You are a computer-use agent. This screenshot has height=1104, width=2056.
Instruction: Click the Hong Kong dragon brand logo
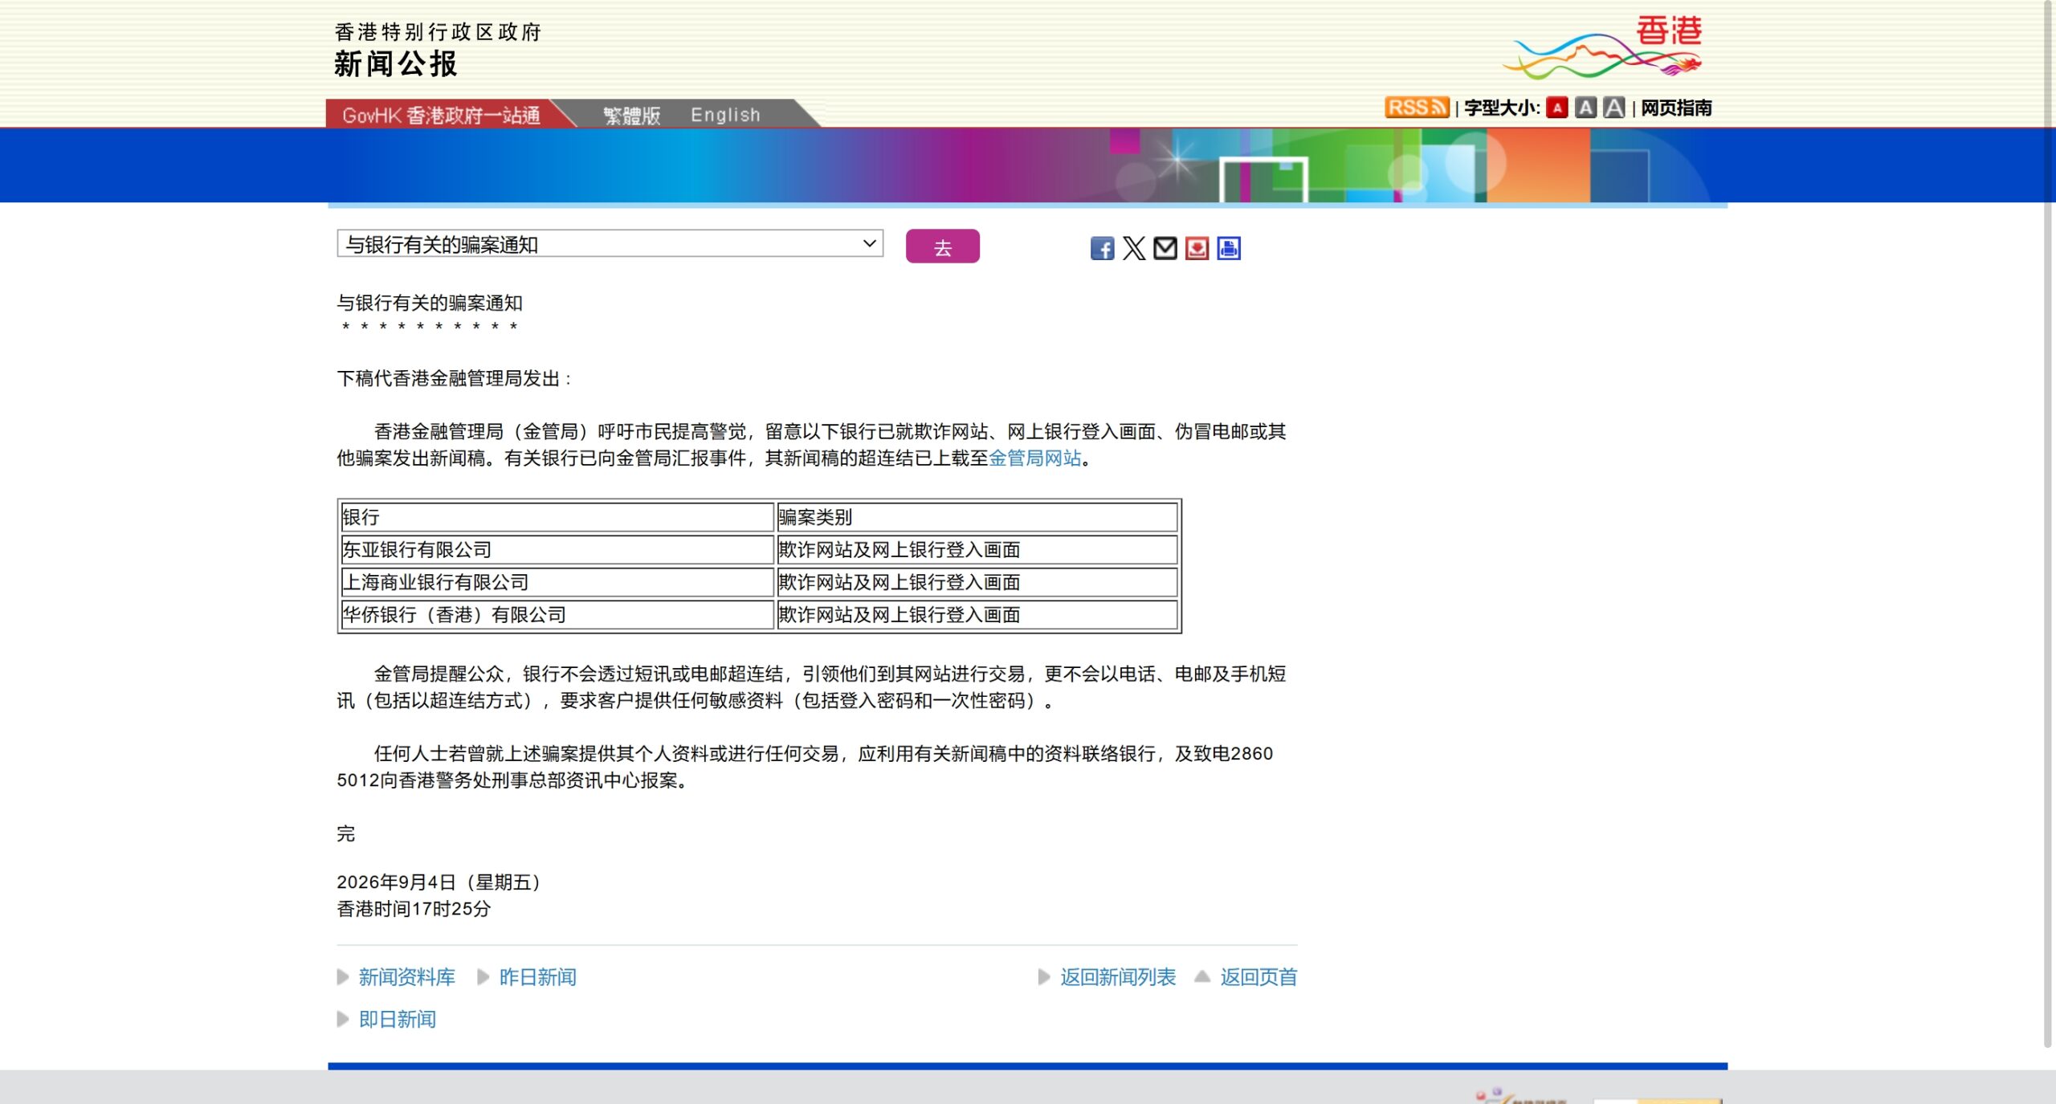[x=1603, y=47]
